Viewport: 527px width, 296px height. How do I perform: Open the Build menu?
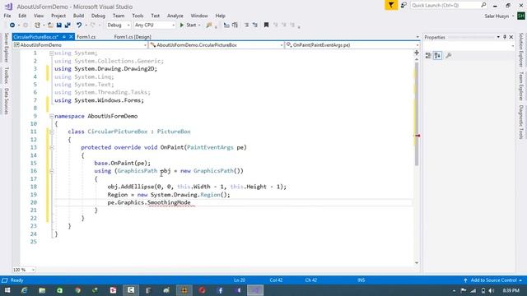(x=78, y=16)
